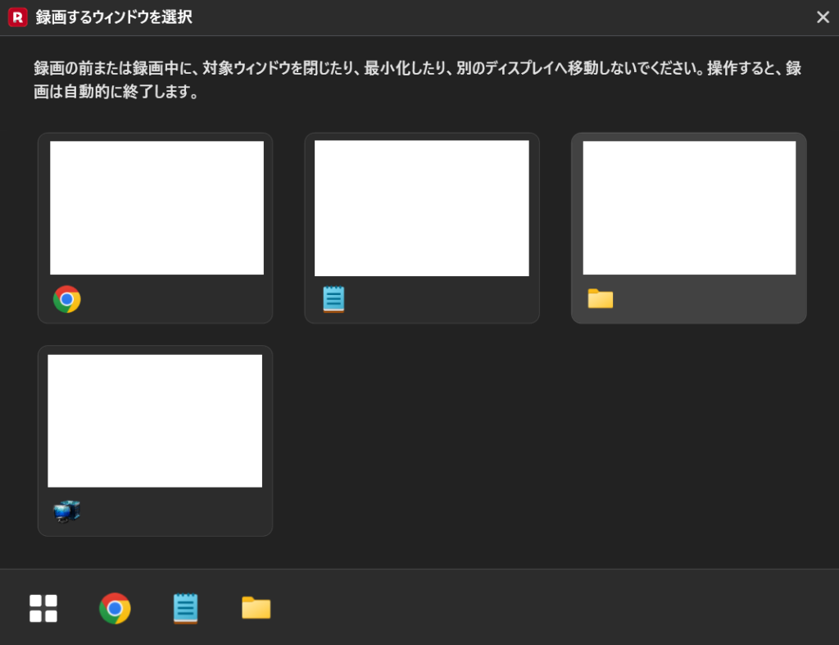Click the red recorder logo in the title bar

(16, 16)
